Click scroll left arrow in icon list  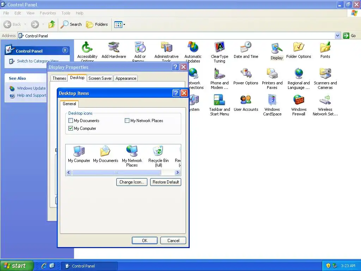tap(69, 172)
